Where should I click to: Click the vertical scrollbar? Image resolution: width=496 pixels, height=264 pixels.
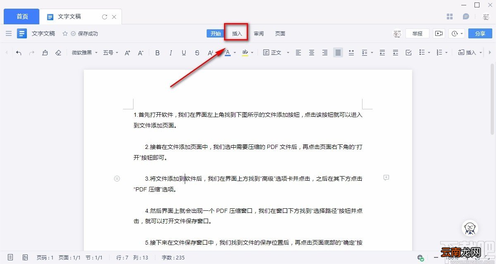(x=492, y=99)
